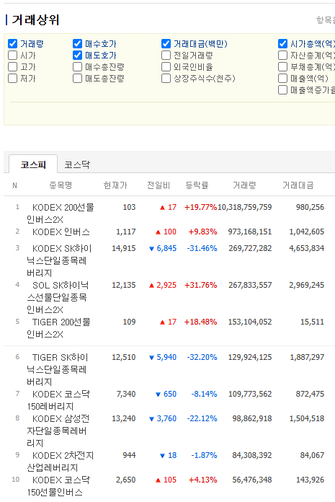The width and height of the screenshot is (335, 502).
Task: Enable 상장주식수(천주) checkbox
Action: [166, 78]
